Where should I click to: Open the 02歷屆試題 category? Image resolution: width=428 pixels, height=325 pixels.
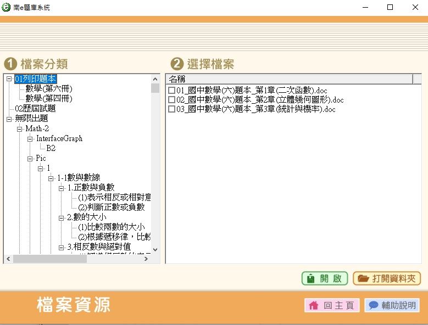[x=35, y=109]
